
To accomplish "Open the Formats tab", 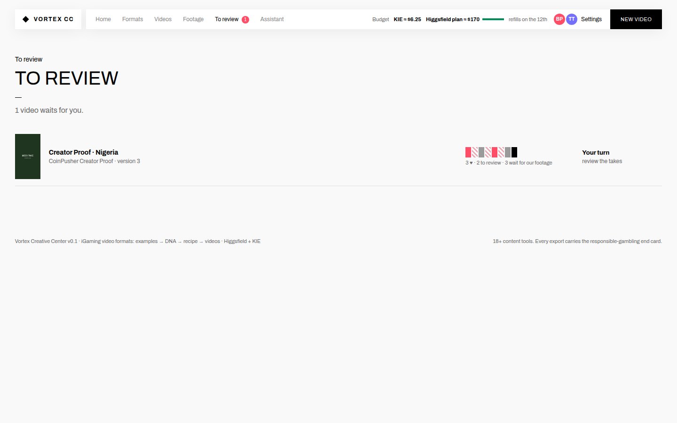I will (133, 19).
